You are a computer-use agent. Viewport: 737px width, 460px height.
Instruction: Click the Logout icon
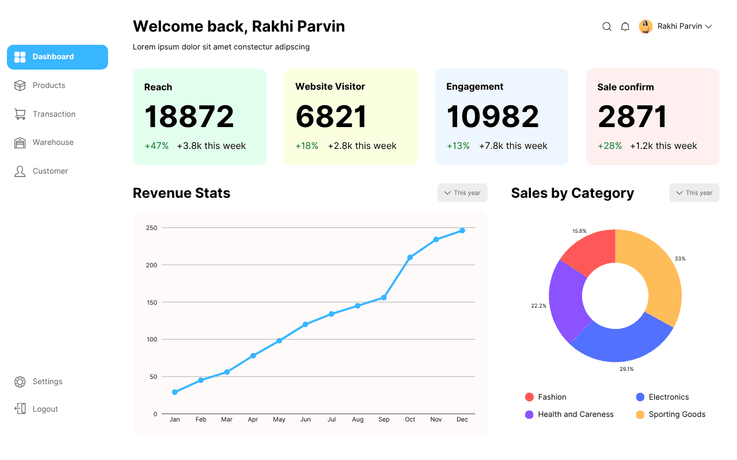pyautogui.click(x=20, y=408)
